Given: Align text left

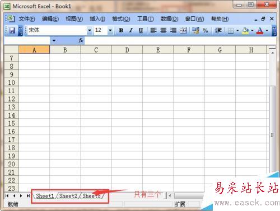Looking at the screenshot, I should point(153,30).
